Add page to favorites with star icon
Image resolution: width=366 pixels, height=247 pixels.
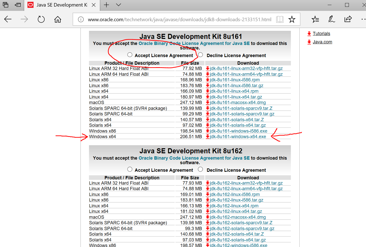[x=292, y=19]
